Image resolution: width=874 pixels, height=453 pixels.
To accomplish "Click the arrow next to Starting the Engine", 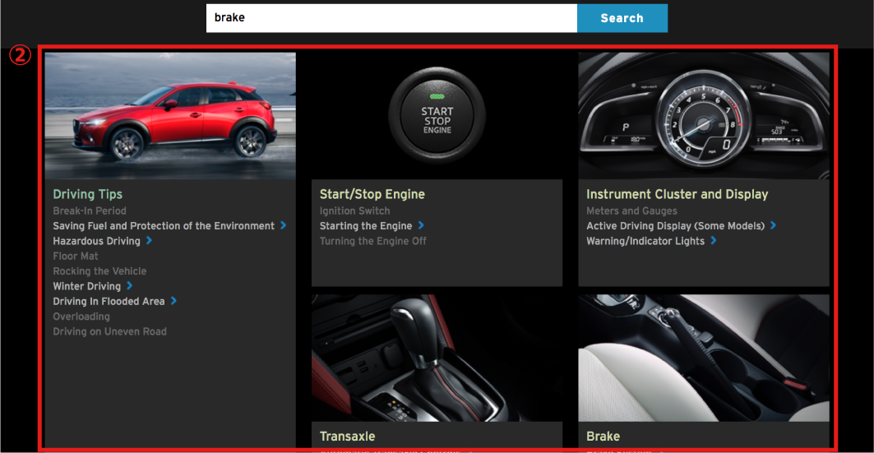I will pos(421,225).
